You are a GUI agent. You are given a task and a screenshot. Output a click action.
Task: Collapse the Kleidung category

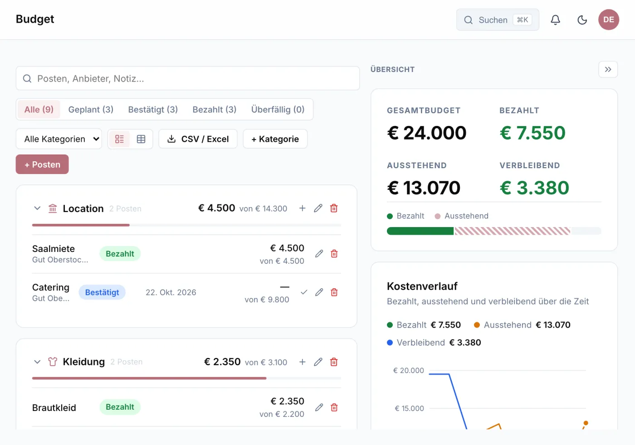[37, 362]
